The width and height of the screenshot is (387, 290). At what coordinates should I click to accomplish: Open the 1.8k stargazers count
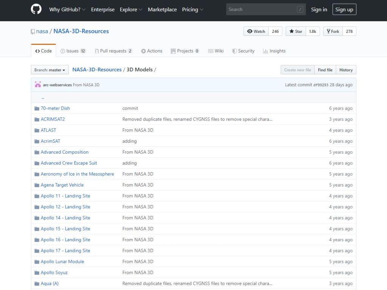point(313,31)
